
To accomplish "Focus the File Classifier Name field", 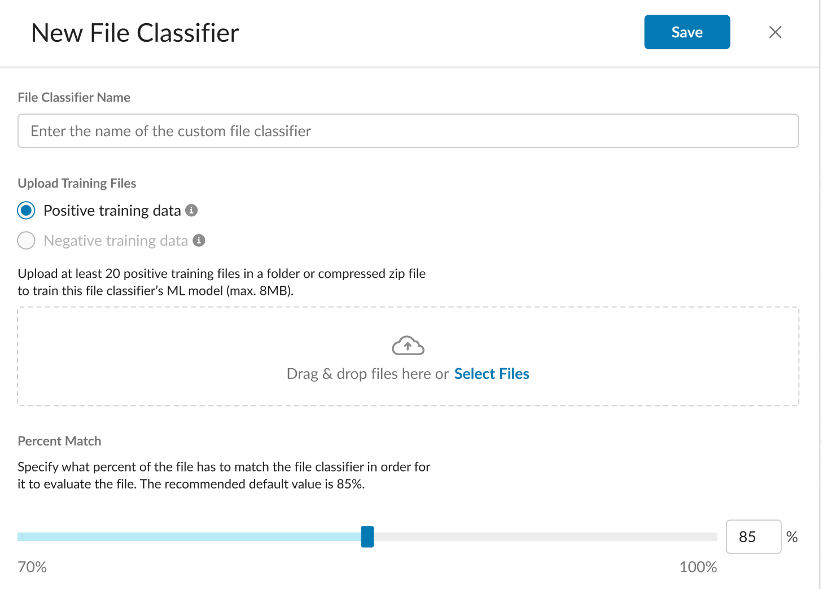I will [408, 131].
